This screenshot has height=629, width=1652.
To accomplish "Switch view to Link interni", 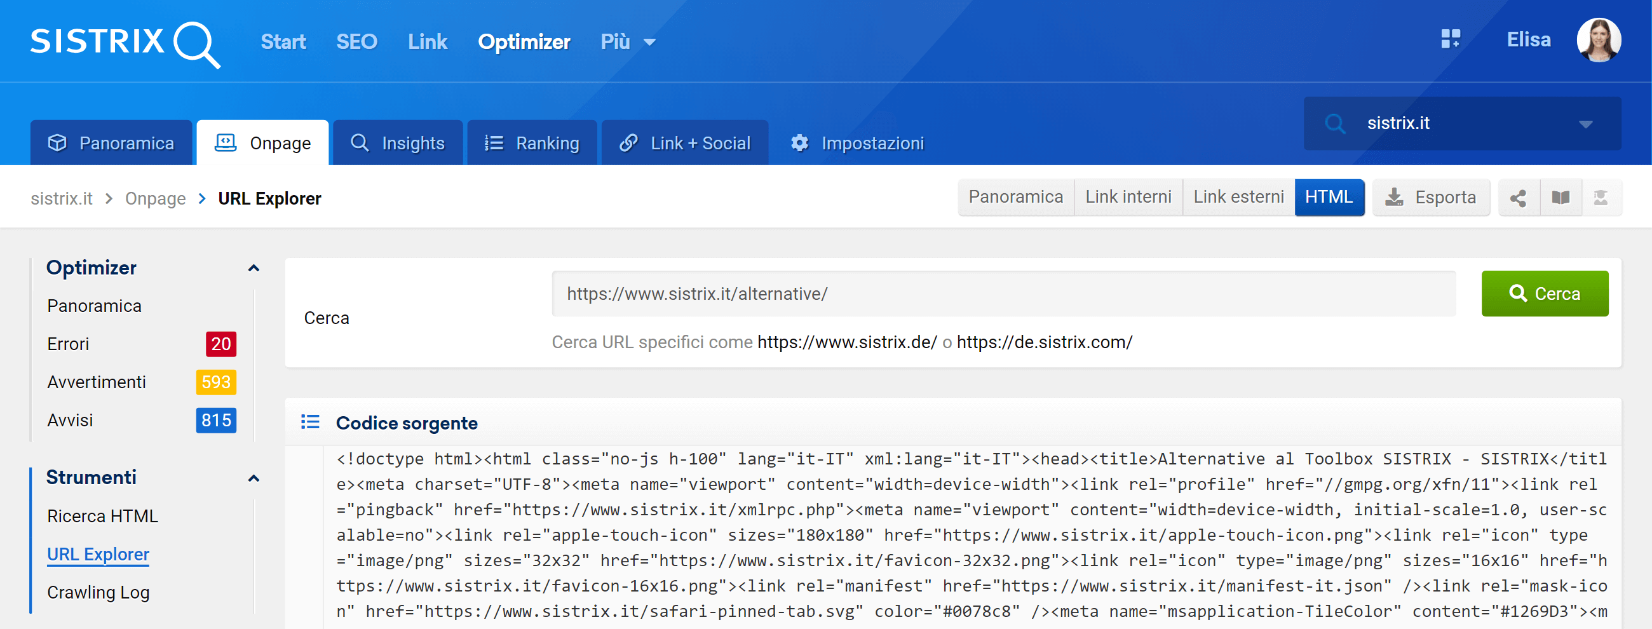I will (1127, 198).
